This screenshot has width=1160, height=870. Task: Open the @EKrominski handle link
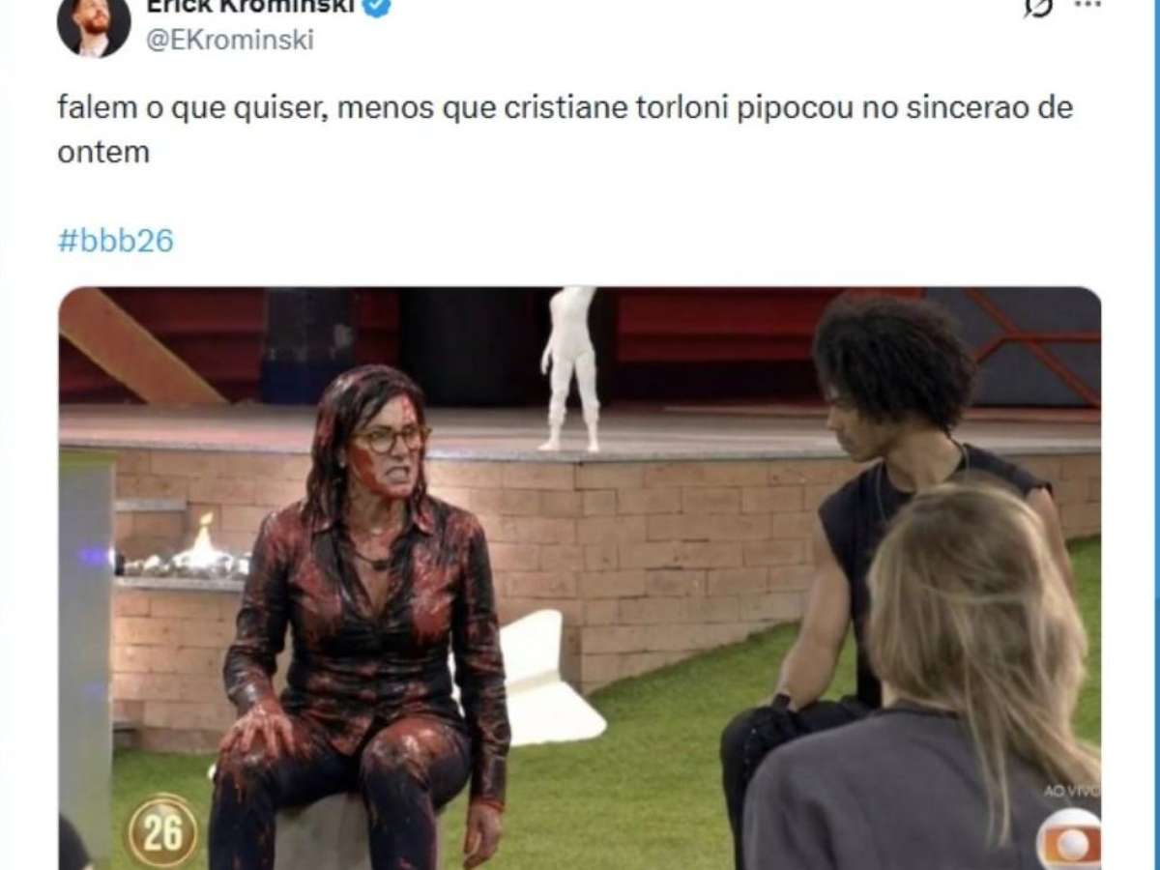(x=229, y=40)
